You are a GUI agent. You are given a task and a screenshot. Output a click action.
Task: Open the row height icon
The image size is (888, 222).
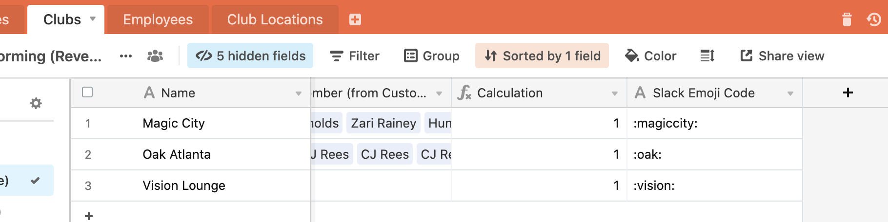tap(707, 56)
